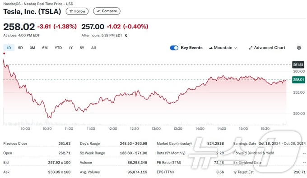Open chart settings gear icon
The image size is (307, 178).
(x=299, y=48)
